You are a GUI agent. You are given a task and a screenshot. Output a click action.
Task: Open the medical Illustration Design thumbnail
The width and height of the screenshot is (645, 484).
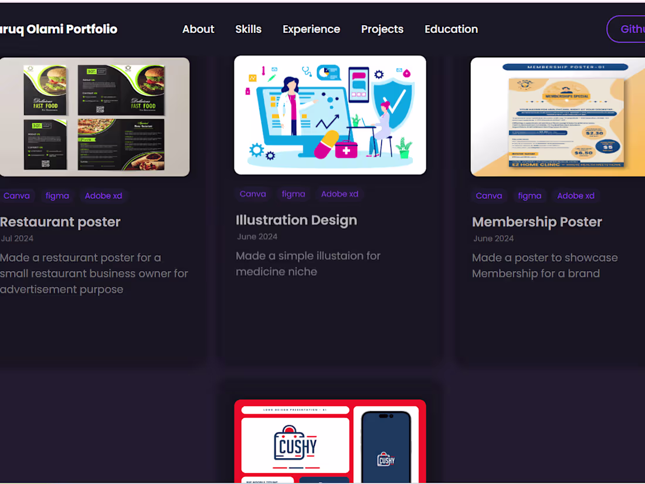(x=330, y=115)
